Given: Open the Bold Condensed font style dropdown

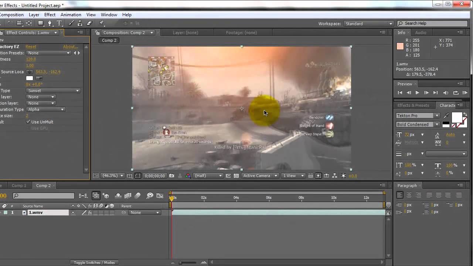Looking at the screenshot, I should [x=418, y=125].
